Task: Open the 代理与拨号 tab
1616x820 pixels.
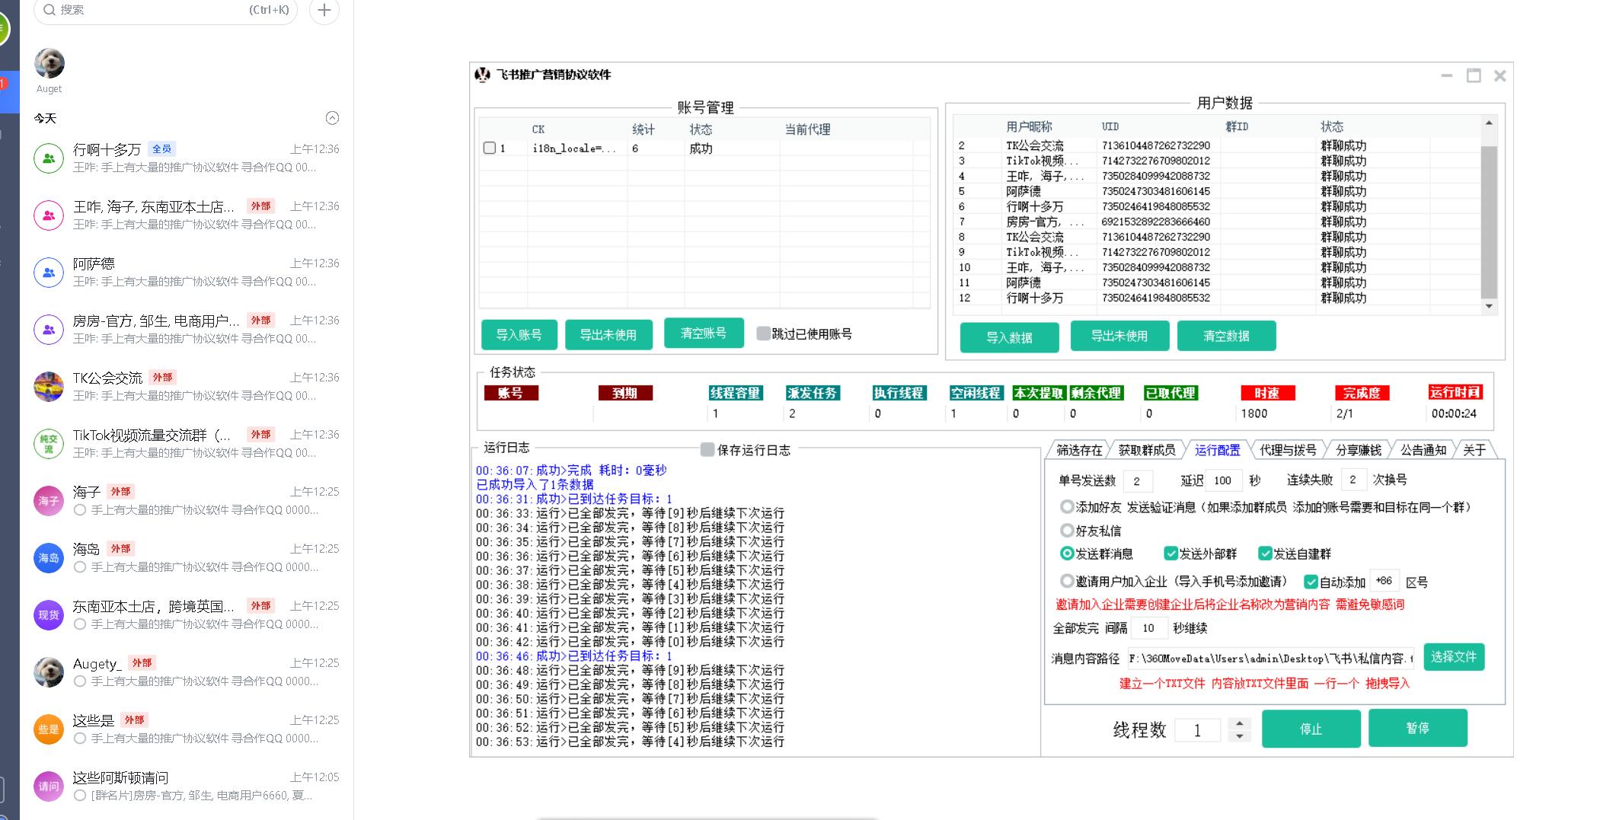Action: click(1288, 450)
